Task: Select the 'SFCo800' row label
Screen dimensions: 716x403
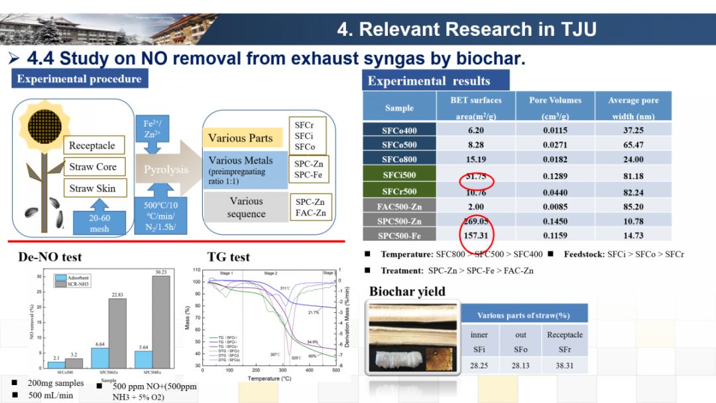Action: point(400,159)
